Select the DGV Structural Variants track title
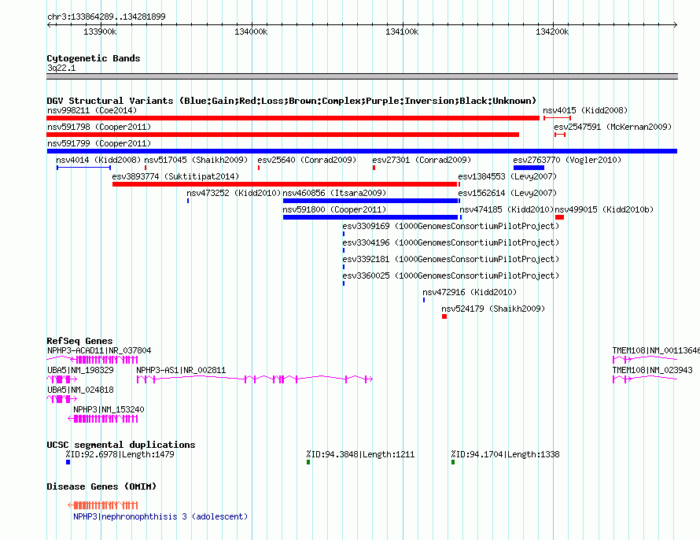 coord(292,101)
